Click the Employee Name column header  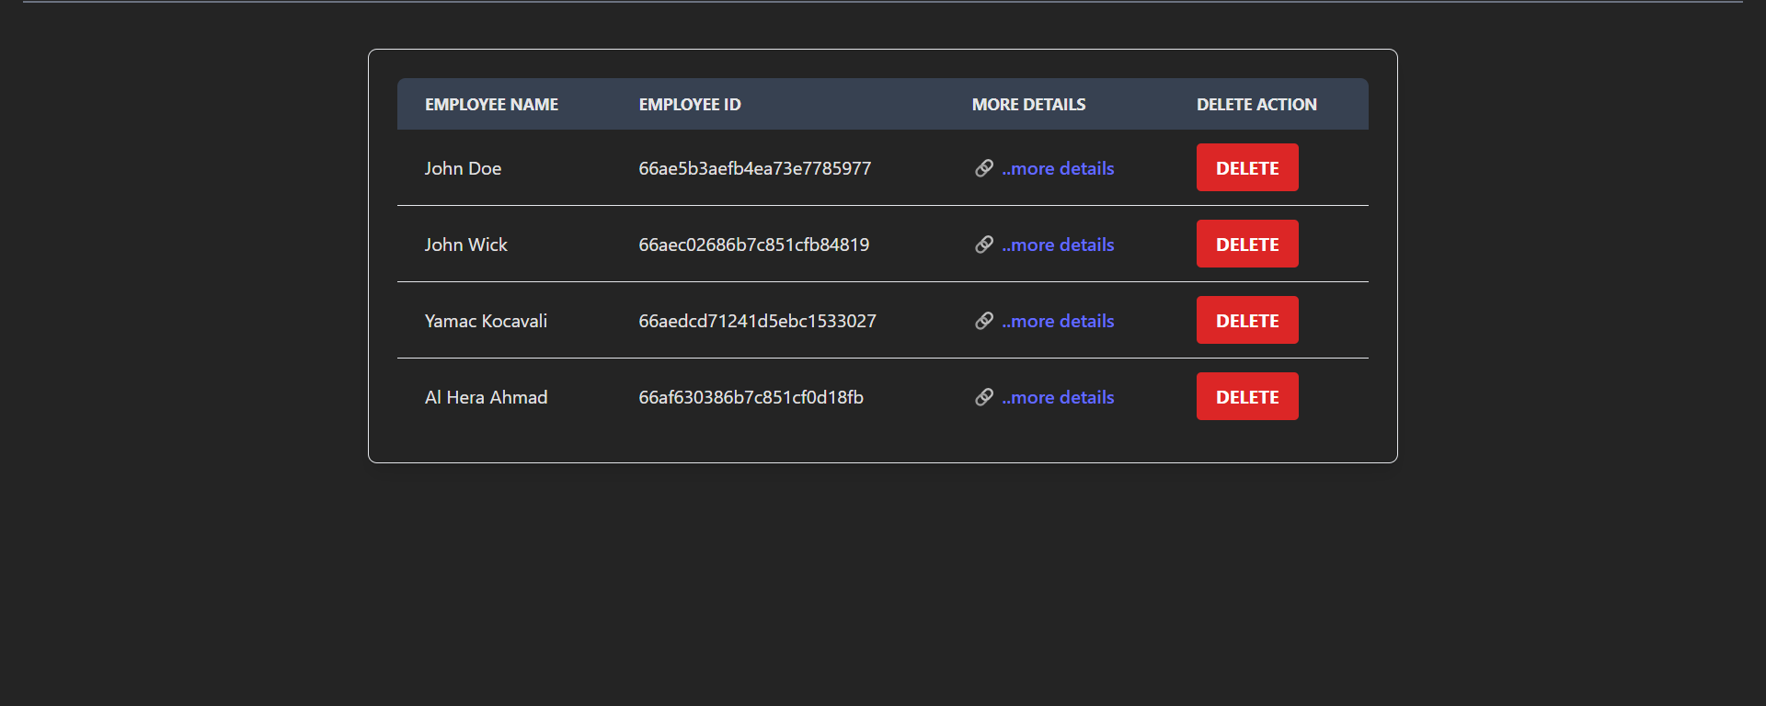pyautogui.click(x=491, y=105)
